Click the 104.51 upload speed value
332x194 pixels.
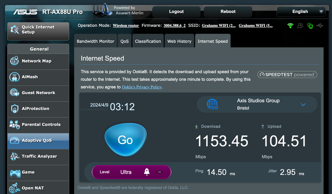point(284,141)
